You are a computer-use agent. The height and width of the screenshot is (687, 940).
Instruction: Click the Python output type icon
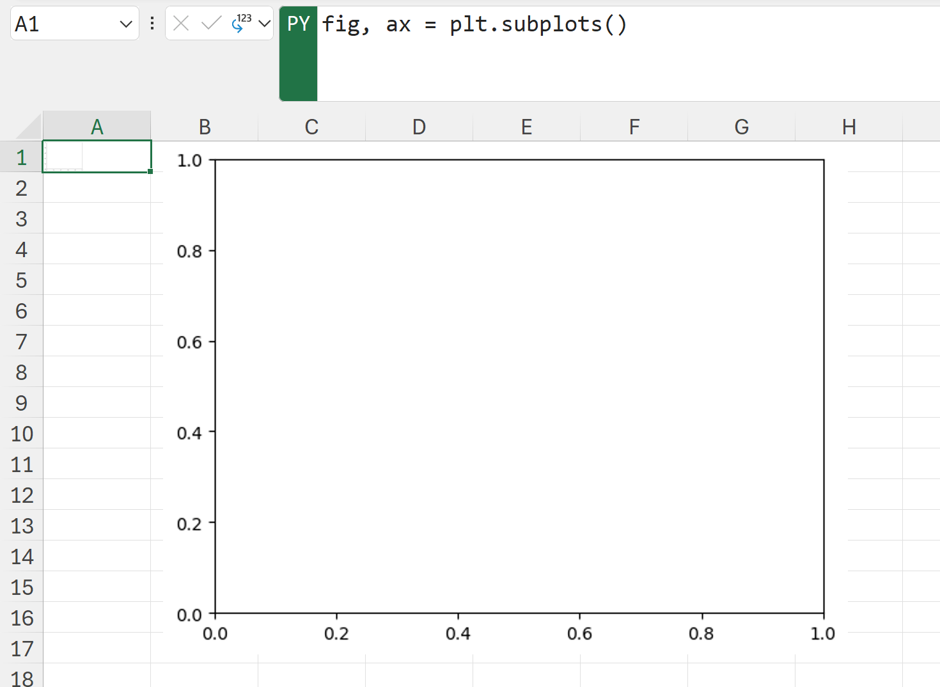(241, 24)
